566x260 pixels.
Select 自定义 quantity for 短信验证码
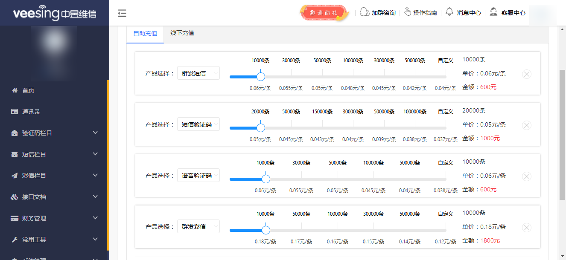click(x=445, y=111)
